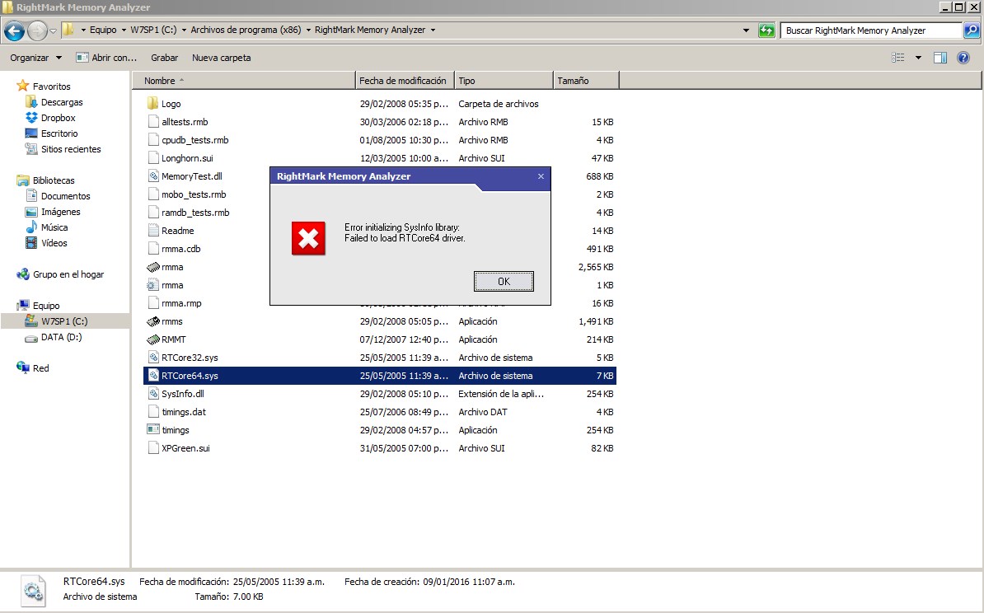Change view with the view mode icon
984x613 pixels.
coord(898,58)
